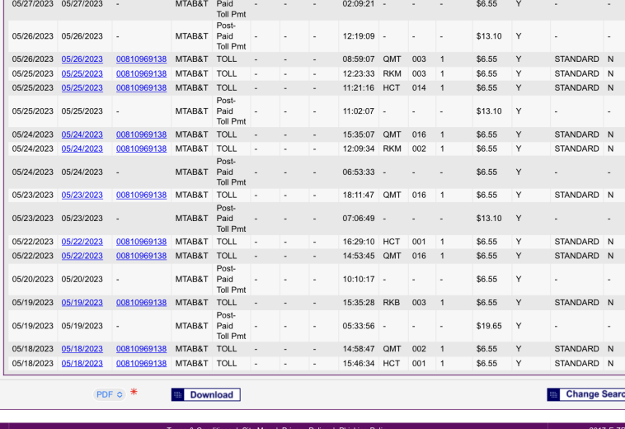Screen dimensions: 625x429
Task: Select TOLL type in 14:58:47 row
Action: [227, 349]
